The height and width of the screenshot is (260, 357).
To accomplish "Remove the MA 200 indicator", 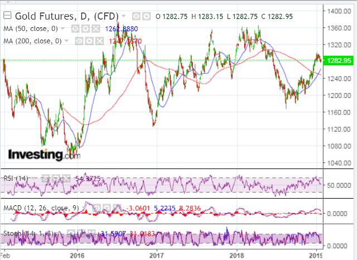I will coord(99,41).
